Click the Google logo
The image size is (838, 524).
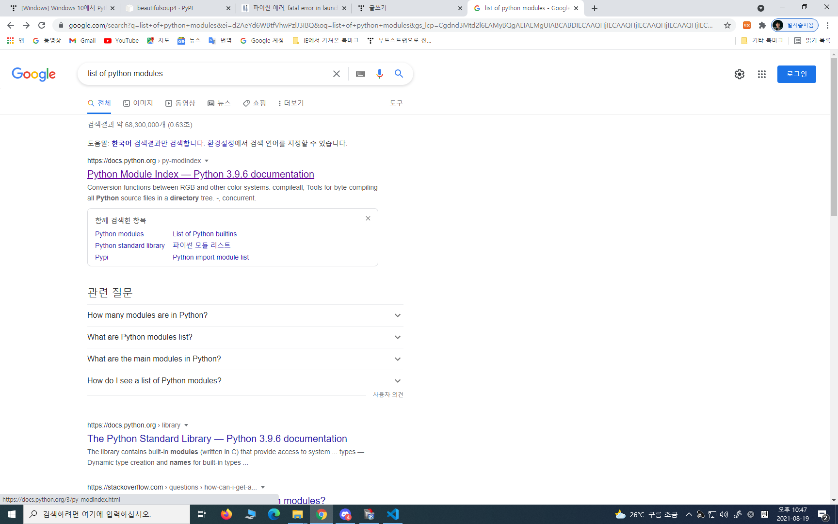tap(33, 74)
